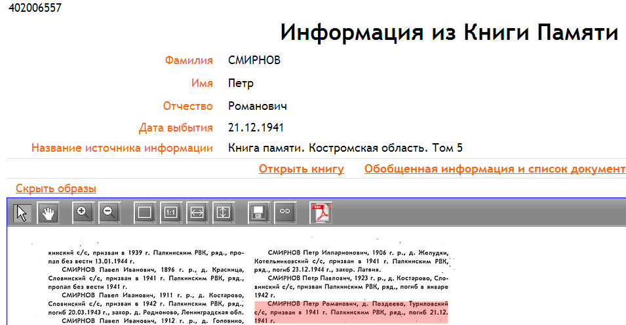Open the book via 'Открыть книгу'
626x325 pixels.
pos(301,169)
